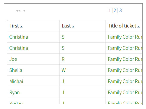Click the Title of ticket header

point(122,26)
